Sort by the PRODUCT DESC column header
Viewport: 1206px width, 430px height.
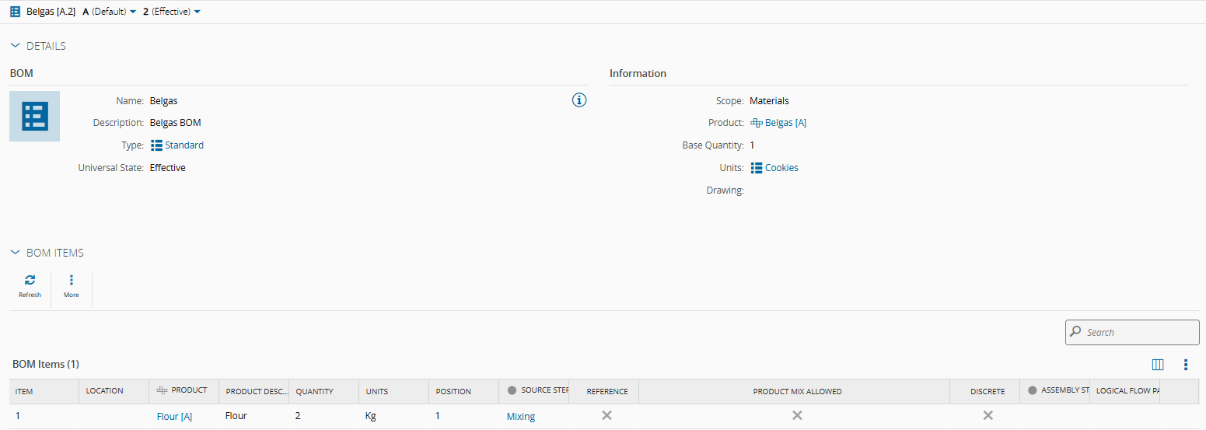254,391
